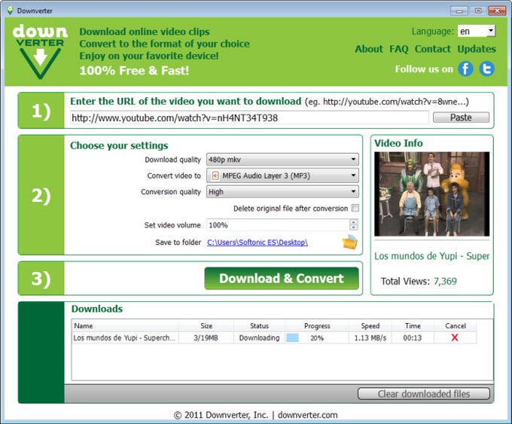Screen dimensions: 512x424
Task: Open the About link
Action: 369,49
